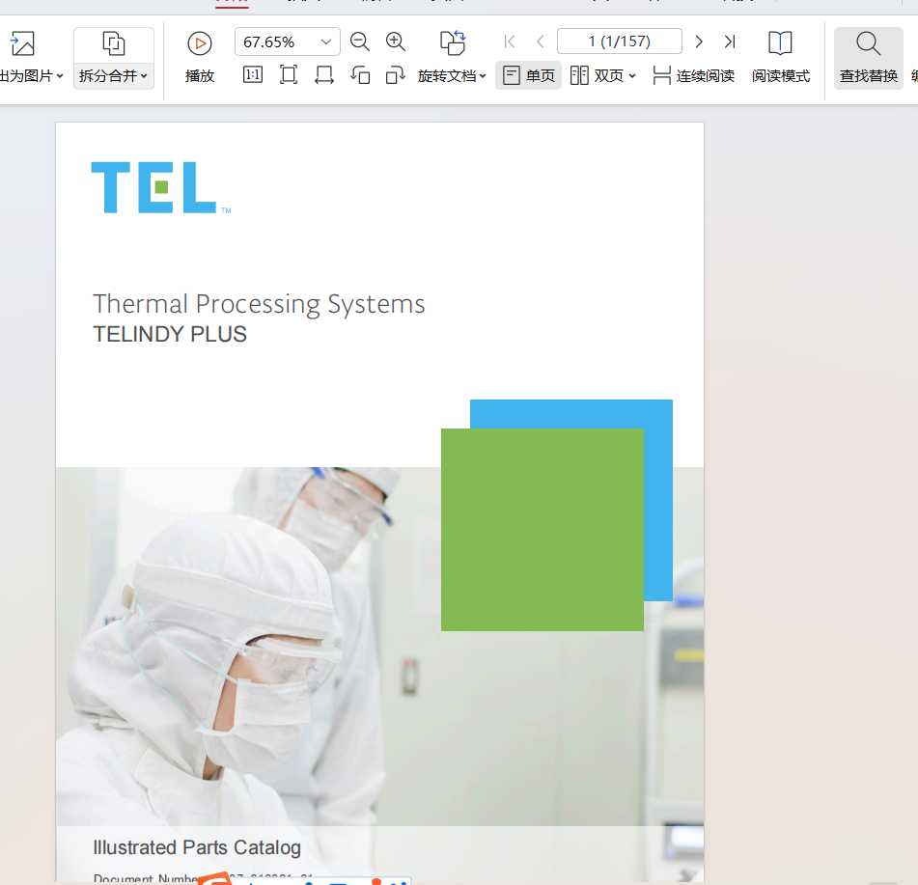Click the zoom in magnifier icon

click(x=395, y=41)
